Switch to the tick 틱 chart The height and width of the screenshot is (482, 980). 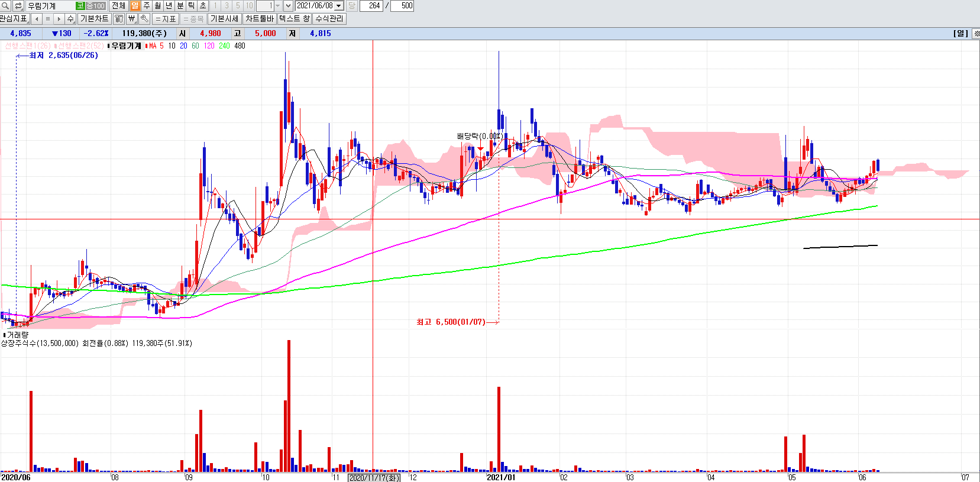[x=192, y=6]
